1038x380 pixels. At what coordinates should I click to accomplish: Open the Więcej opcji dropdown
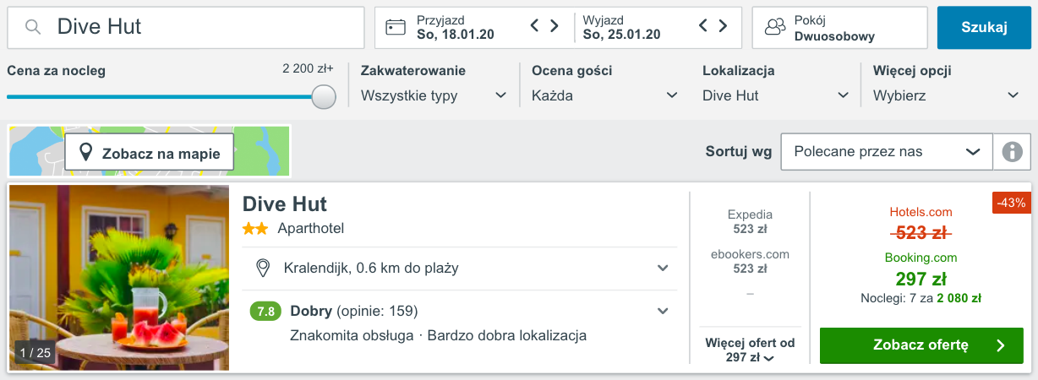(947, 95)
